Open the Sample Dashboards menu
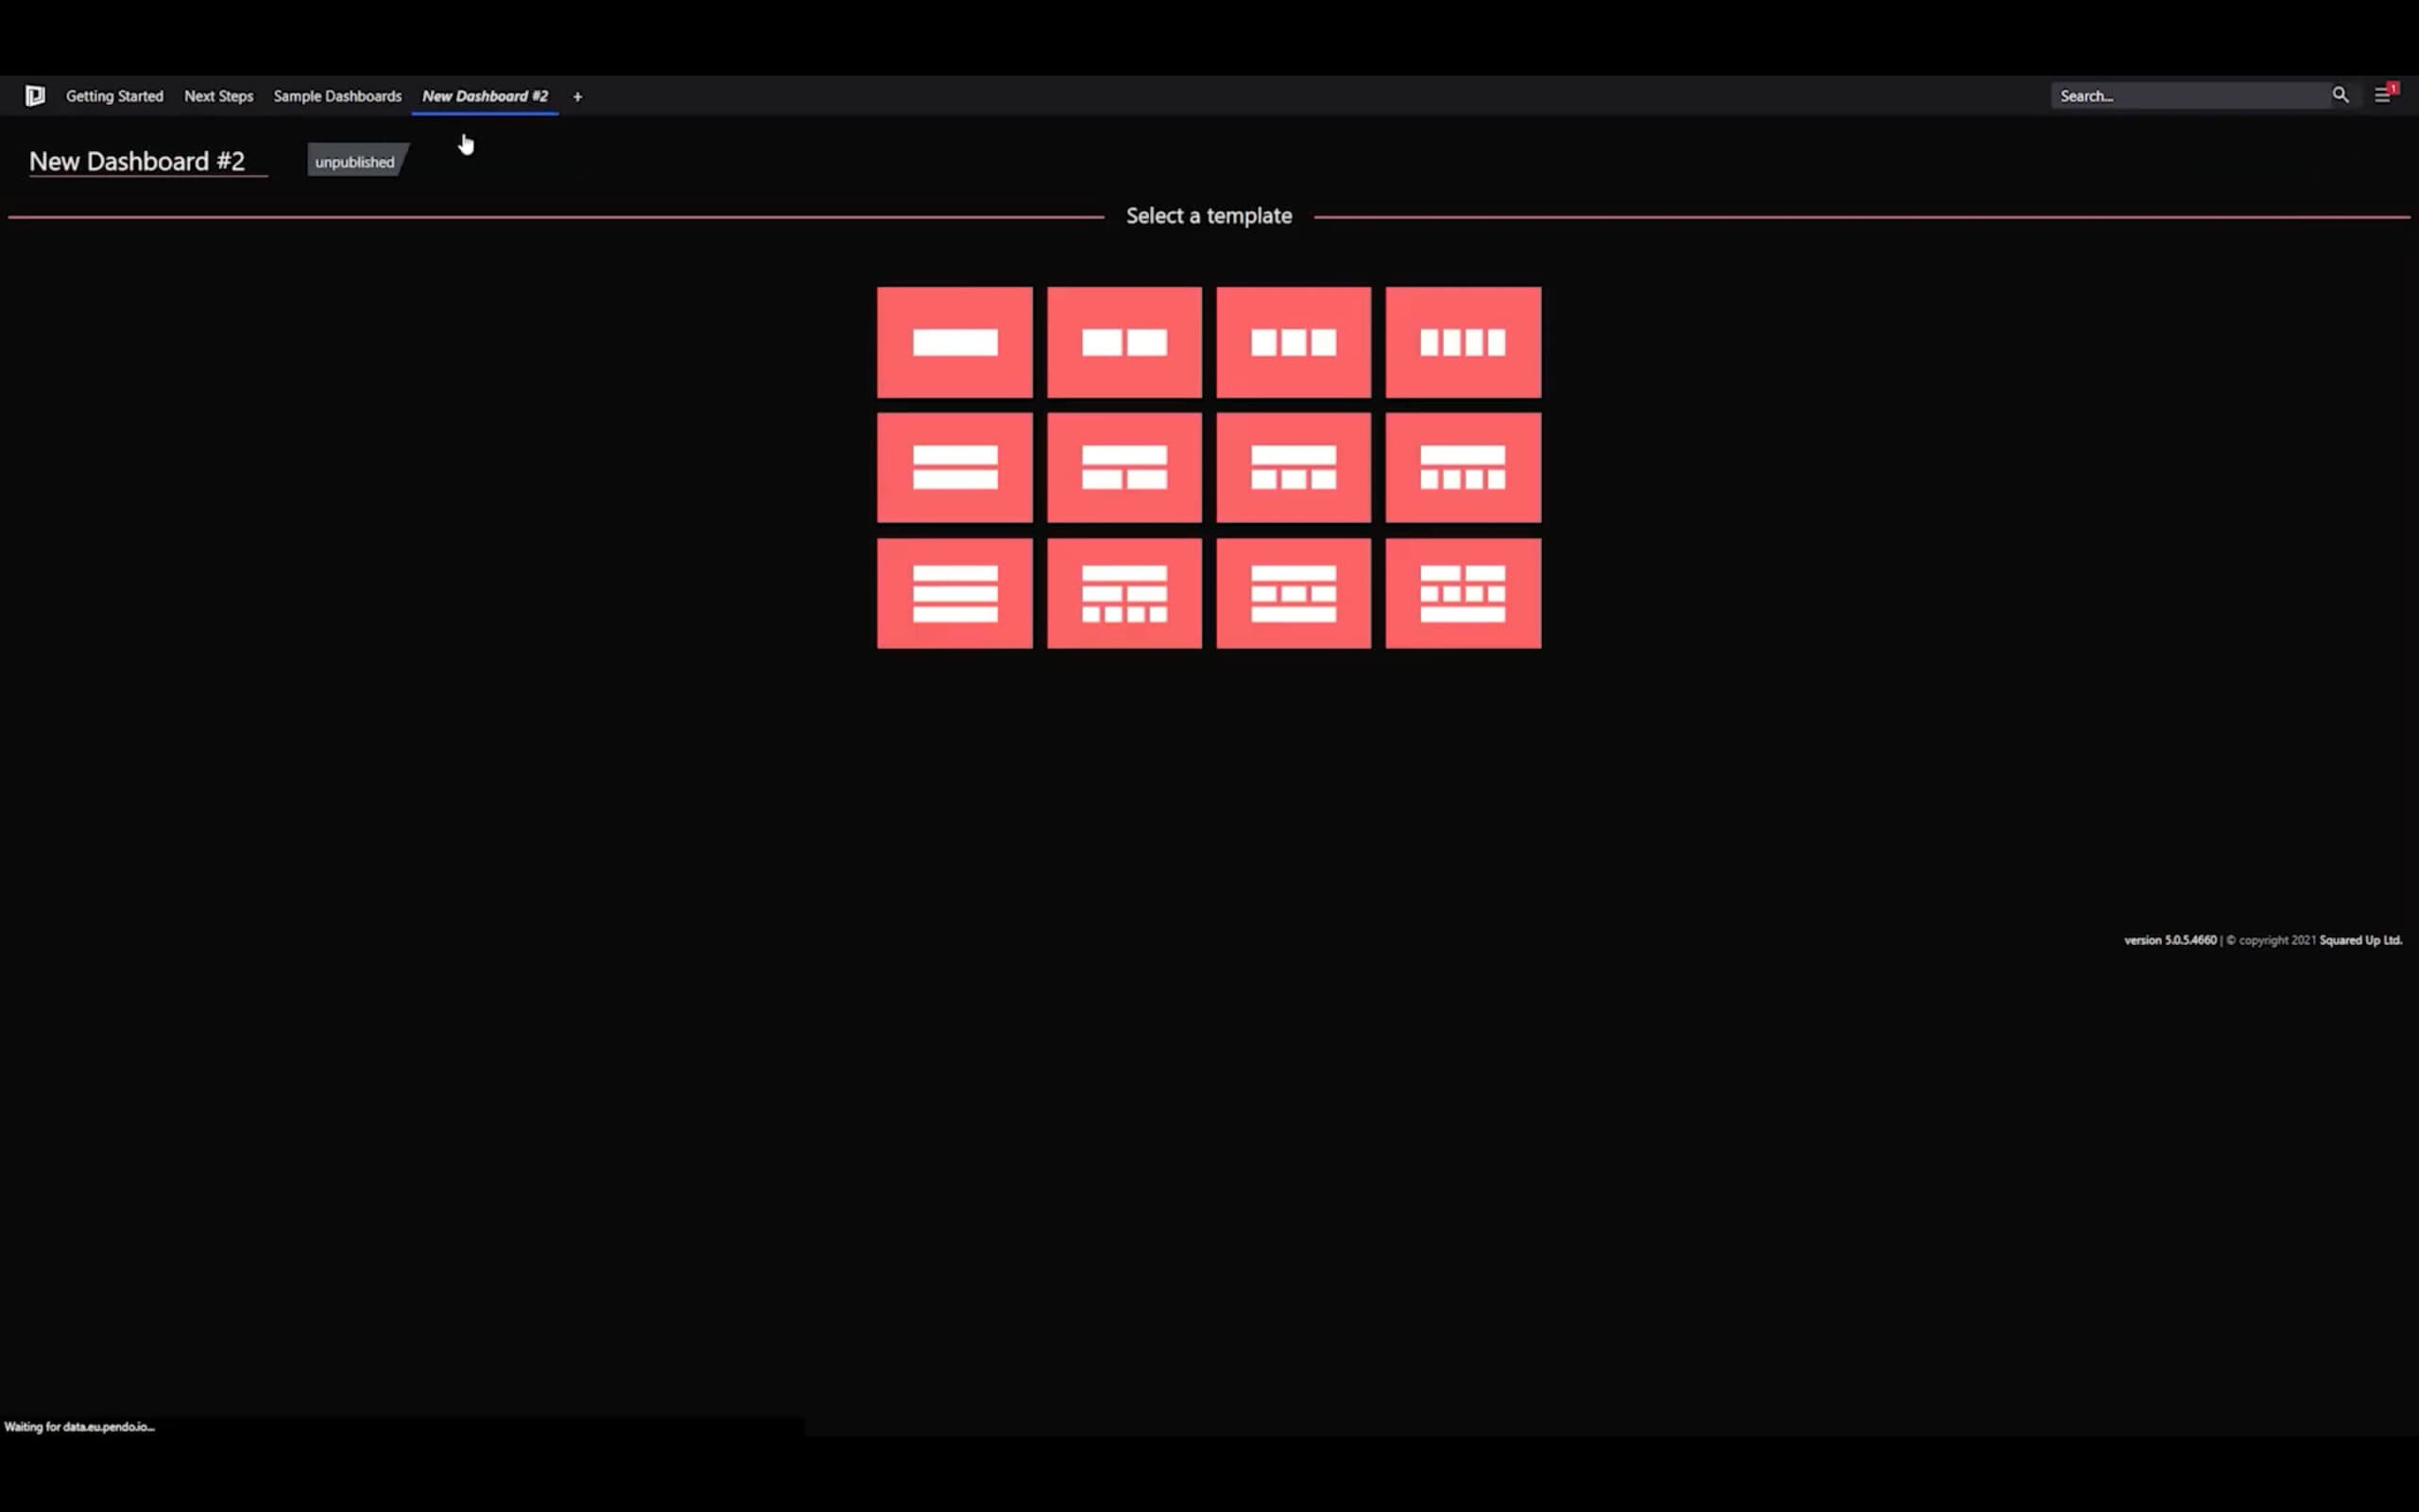The width and height of the screenshot is (2419, 1512). 338,96
